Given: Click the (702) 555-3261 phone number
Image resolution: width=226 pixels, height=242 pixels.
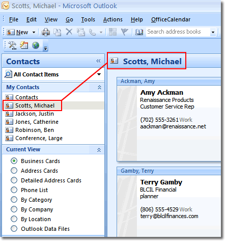Looking at the screenshot, I should 159,120.
